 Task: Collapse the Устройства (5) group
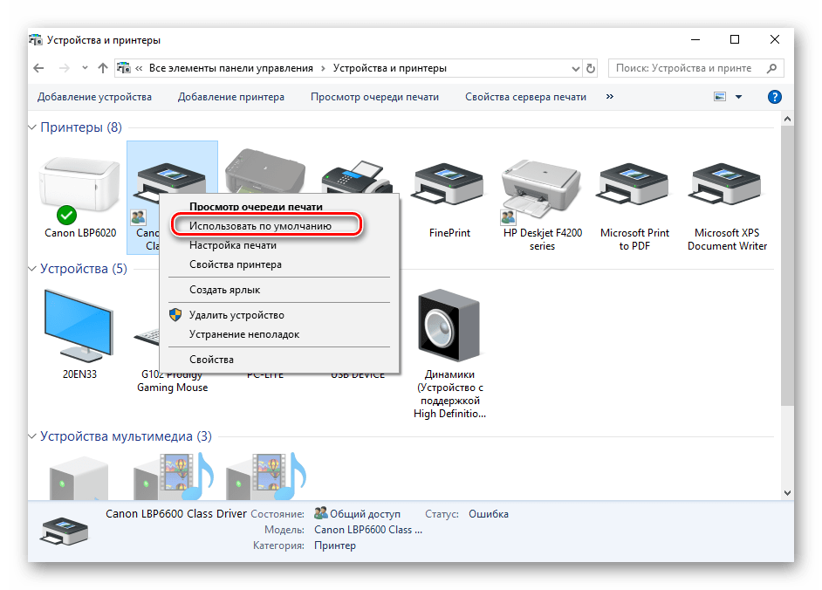[34, 269]
